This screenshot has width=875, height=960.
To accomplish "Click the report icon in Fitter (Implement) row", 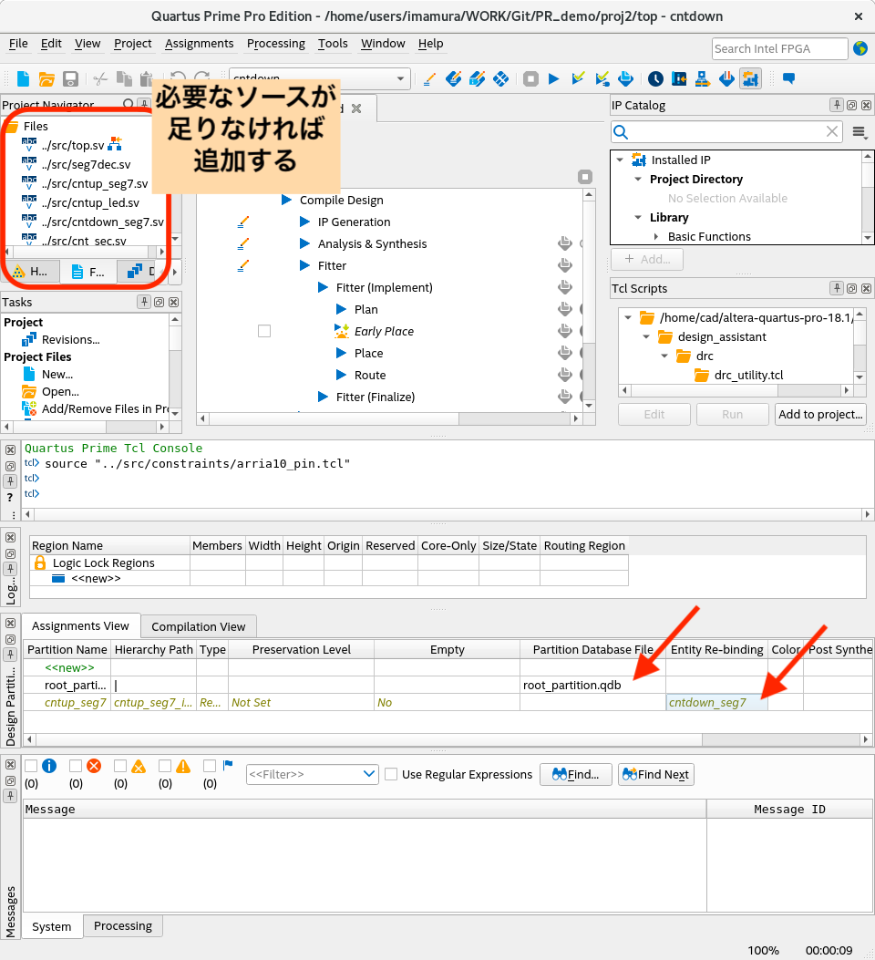I will [565, 287].
